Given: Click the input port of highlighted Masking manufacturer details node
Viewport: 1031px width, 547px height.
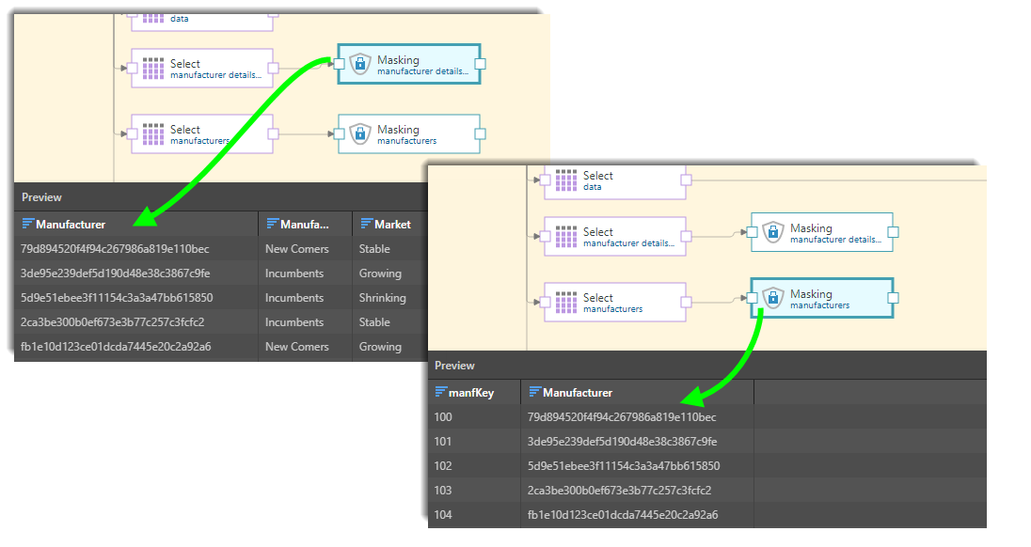Looking at the screenshot, I should click(338, 64).
